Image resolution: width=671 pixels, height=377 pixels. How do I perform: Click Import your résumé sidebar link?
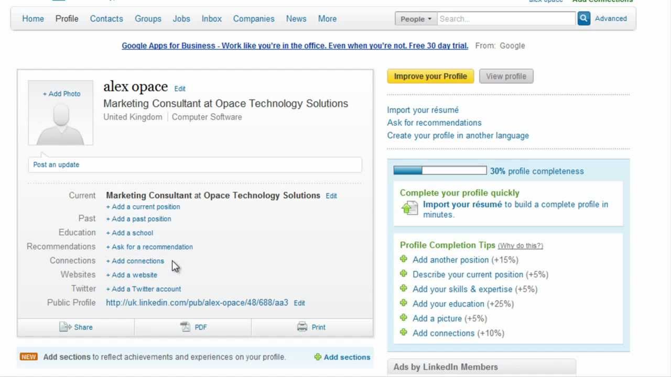[x=423, y=110]
